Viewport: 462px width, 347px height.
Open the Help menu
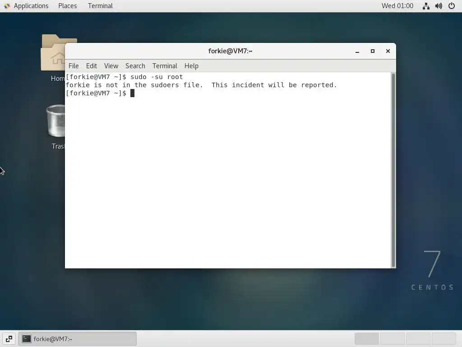pos(191,66)
